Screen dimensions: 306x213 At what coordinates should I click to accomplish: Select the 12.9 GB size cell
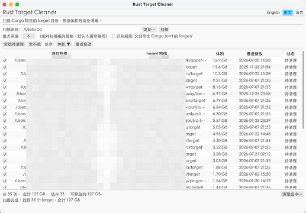(x=220, y=60)
